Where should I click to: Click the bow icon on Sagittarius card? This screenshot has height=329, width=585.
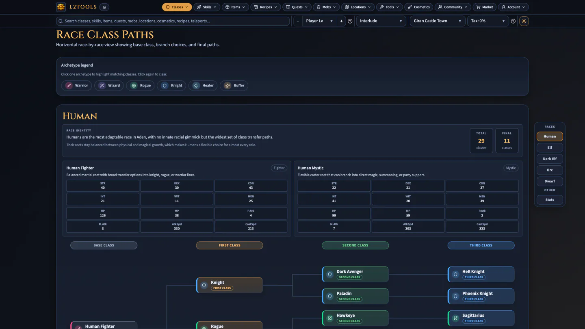(456, 318)
